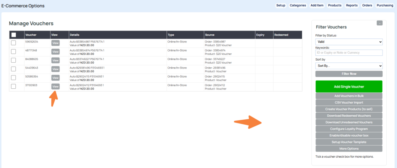The height and width of the screenshot is (168, 397).
Task: Click the green Add Single Voucher button
Action: click(x=349, y=86)
